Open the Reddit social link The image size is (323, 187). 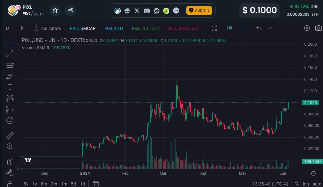tap(156, 10)
